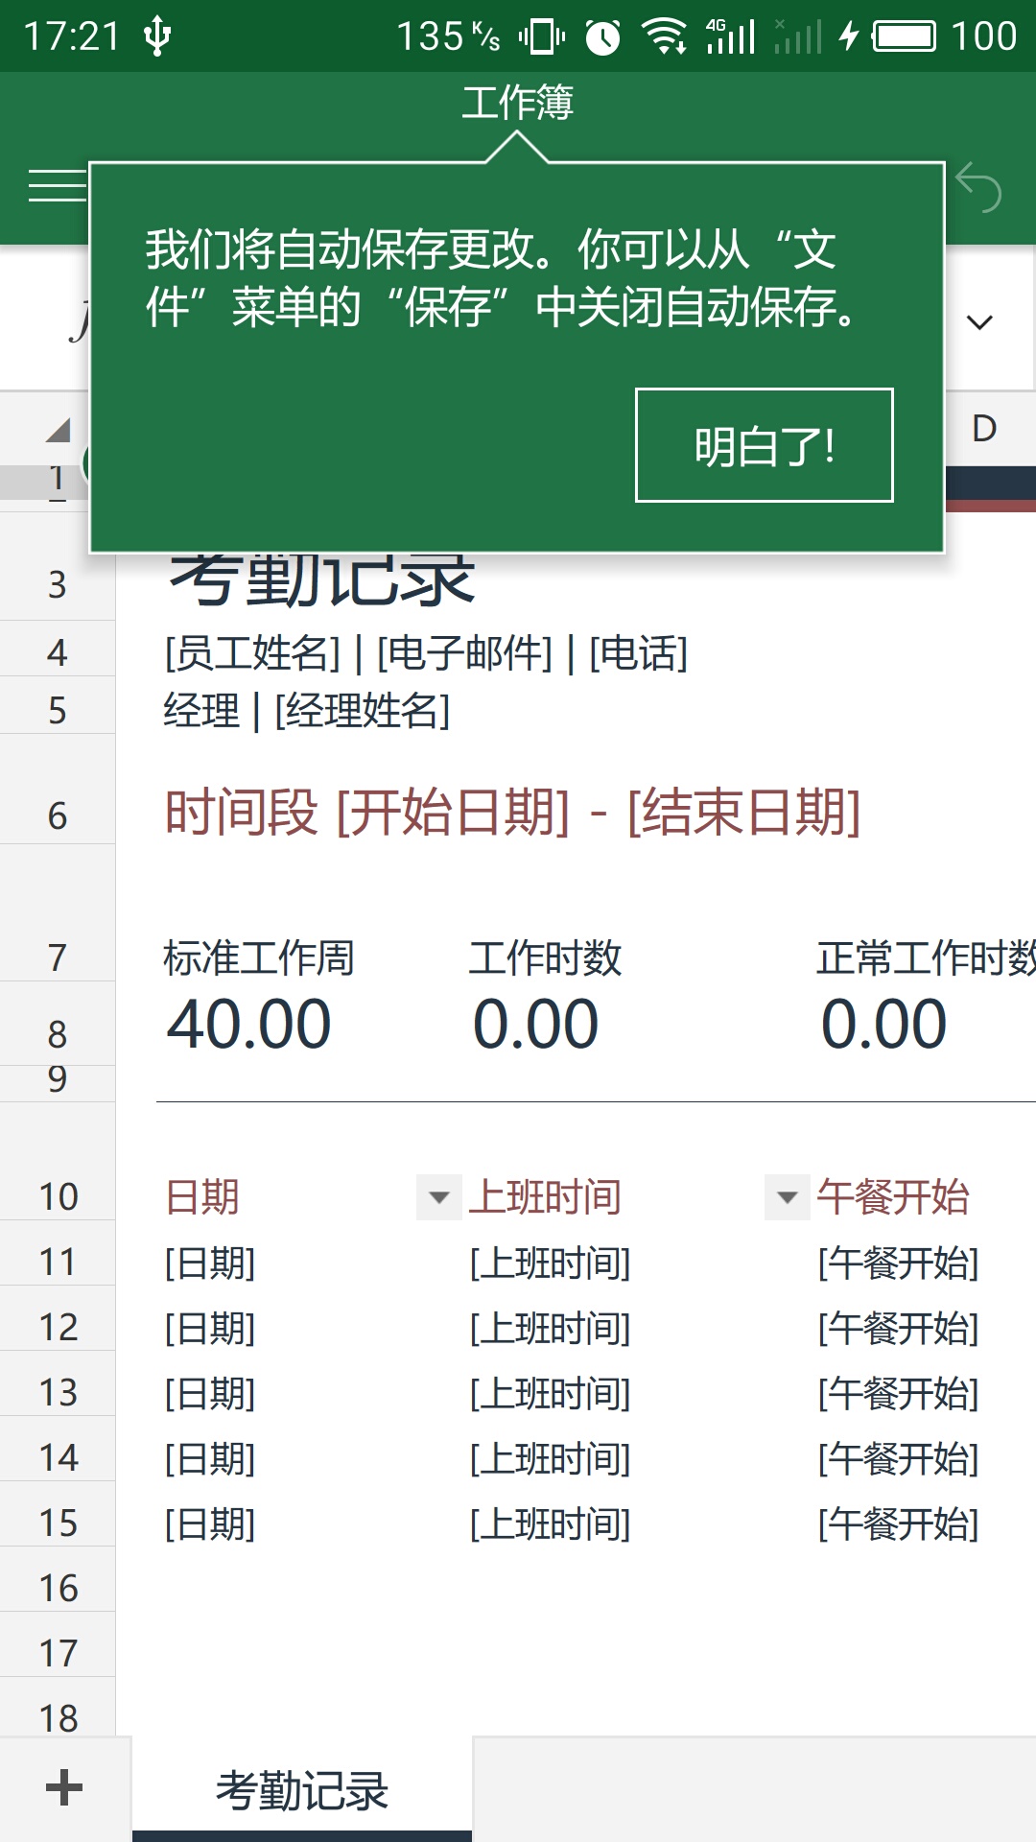Image resolution: width=1036 pixels, height=1842 pixels.
Task: Switch to the 考勤记录 sheet tab
Action: (x=302, y=1790)
